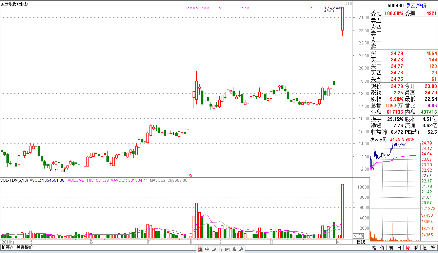The width and height of the screenshot is (438, 253).
Task: Click the 买二 bid price 24.78
Action: point(397,60)
